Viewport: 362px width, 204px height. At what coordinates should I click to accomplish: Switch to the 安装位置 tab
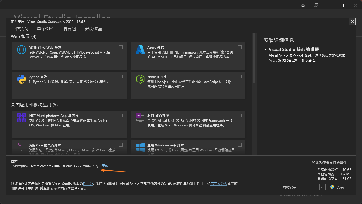coord(93,29)
